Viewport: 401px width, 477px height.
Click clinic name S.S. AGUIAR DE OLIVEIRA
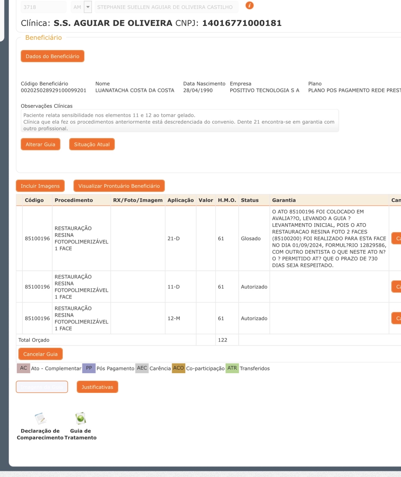click(x=113, y=23)
